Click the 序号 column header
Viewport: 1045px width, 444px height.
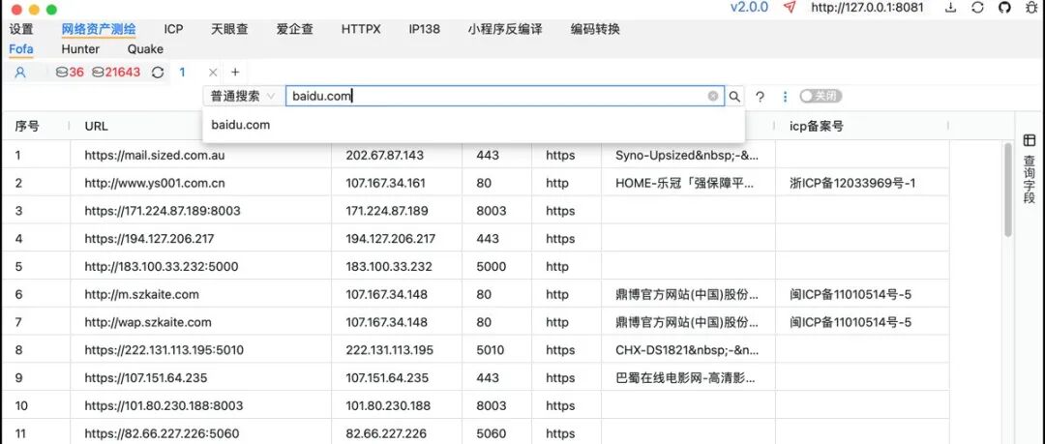pos(27,126)
